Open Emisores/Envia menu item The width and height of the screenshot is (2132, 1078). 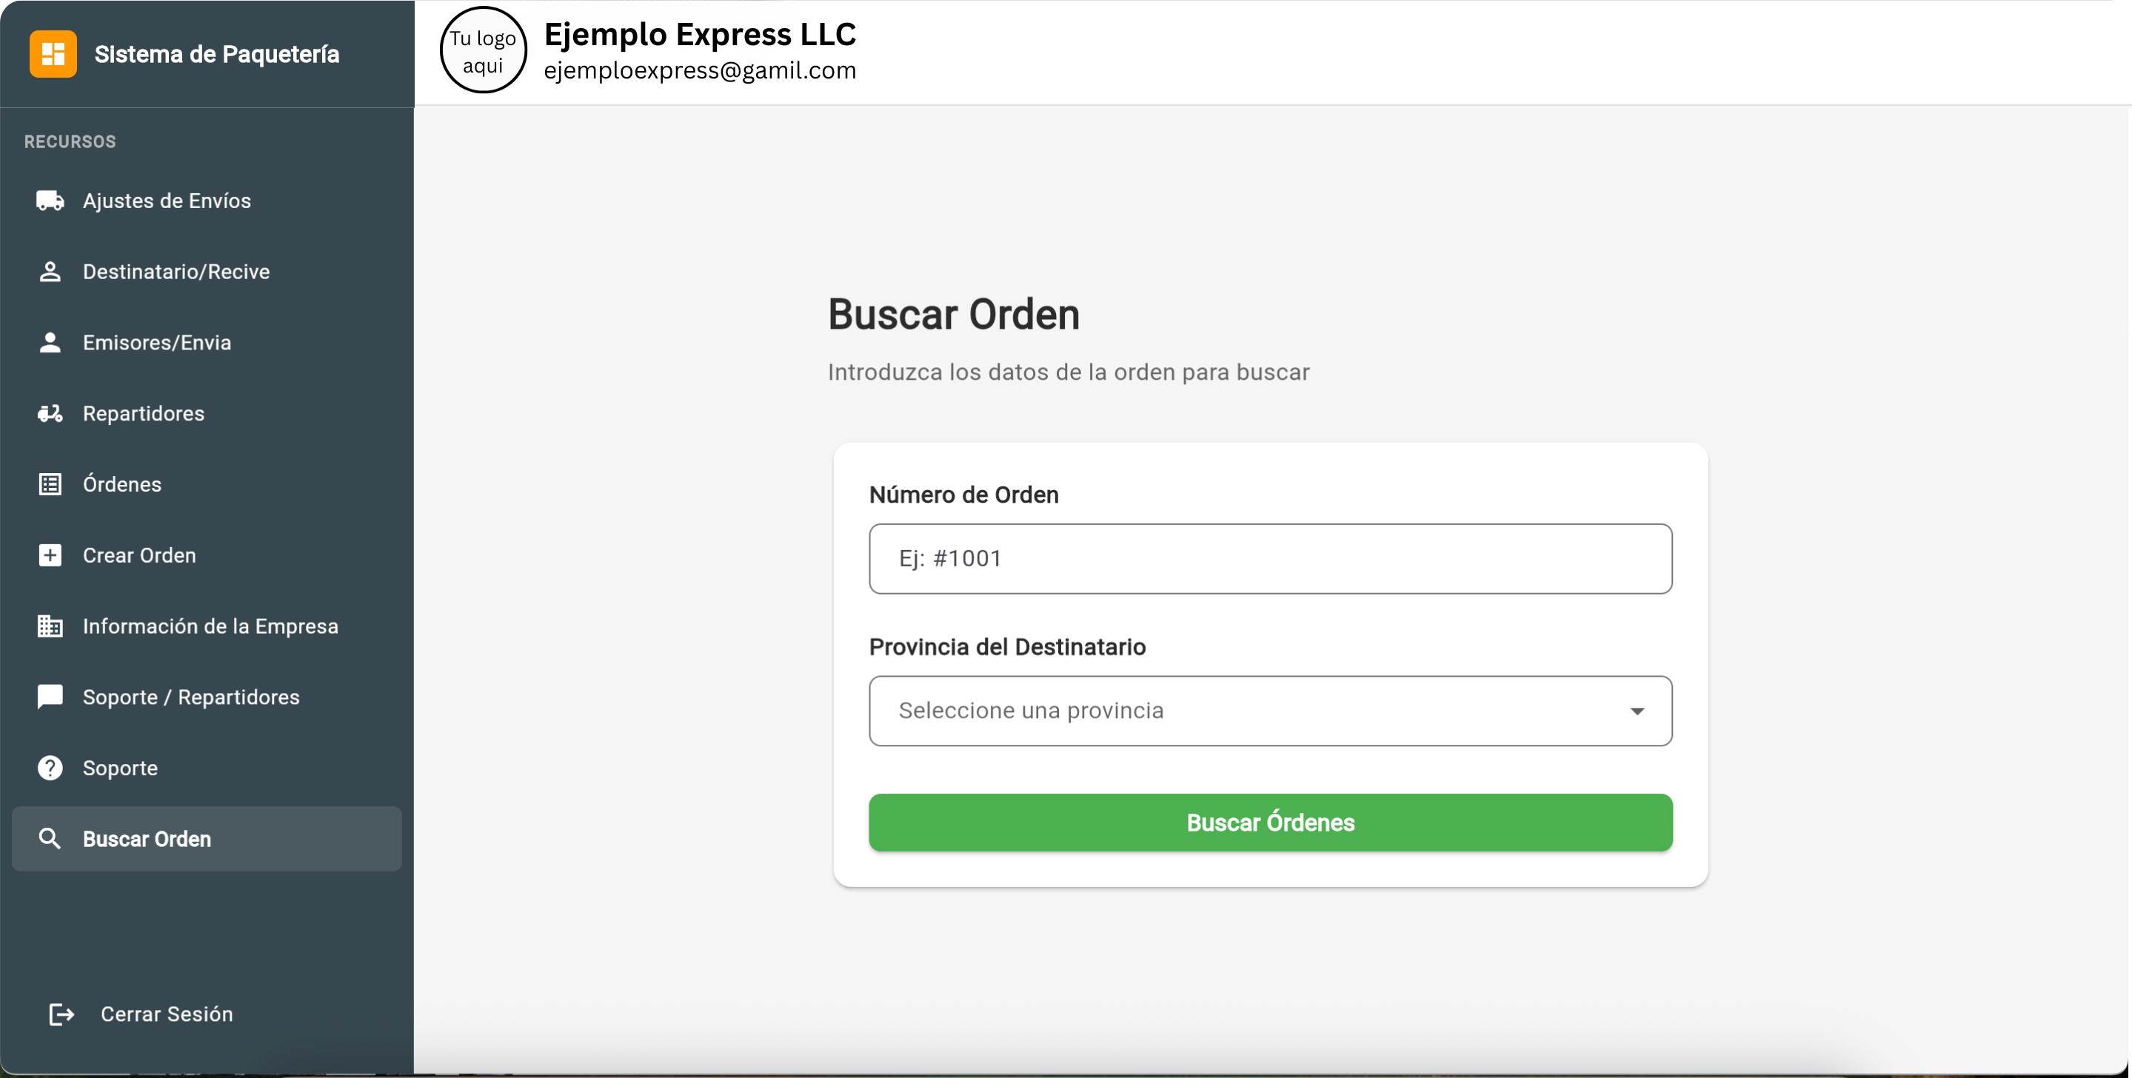(156, 343)
